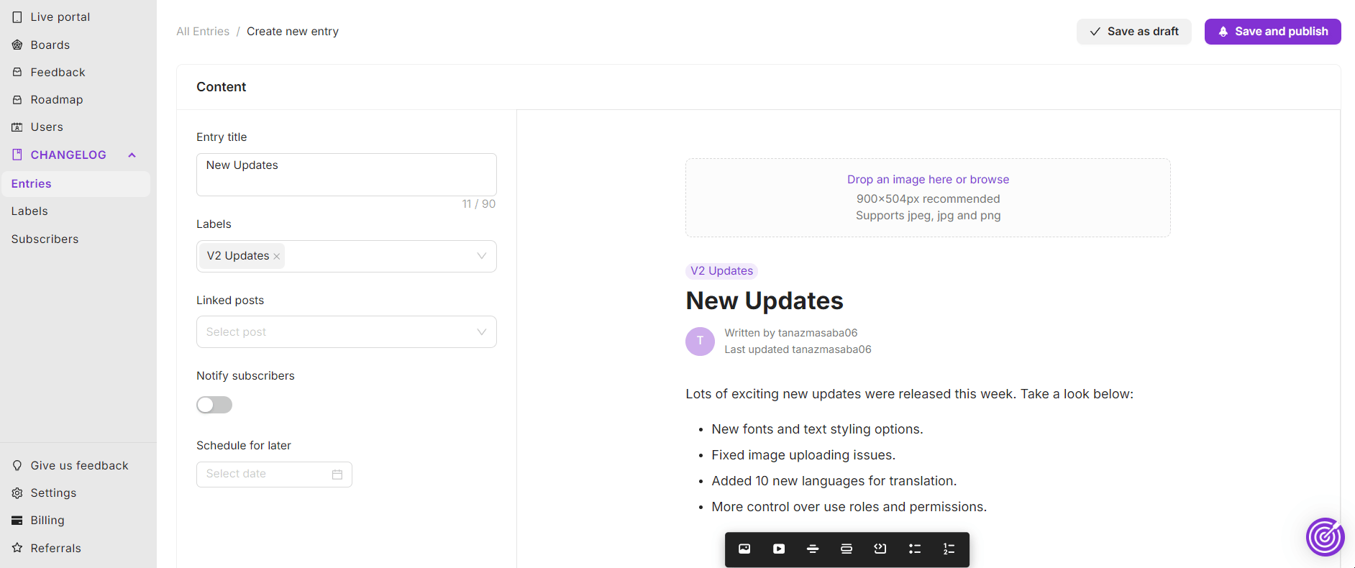Click the Feedback sidebar icon
The width and height of the screenshot is (1355, 568).
pos(17,72)
